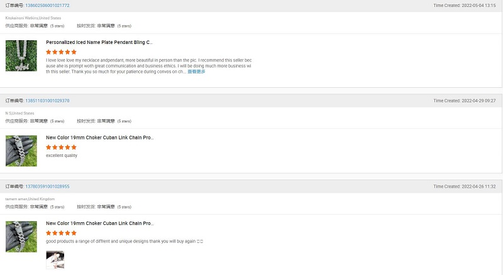Image resolution: width=503 pixels, height=275 pixels.
Task: Click star rating above 'good products' review
Action: tap(61, 233)
